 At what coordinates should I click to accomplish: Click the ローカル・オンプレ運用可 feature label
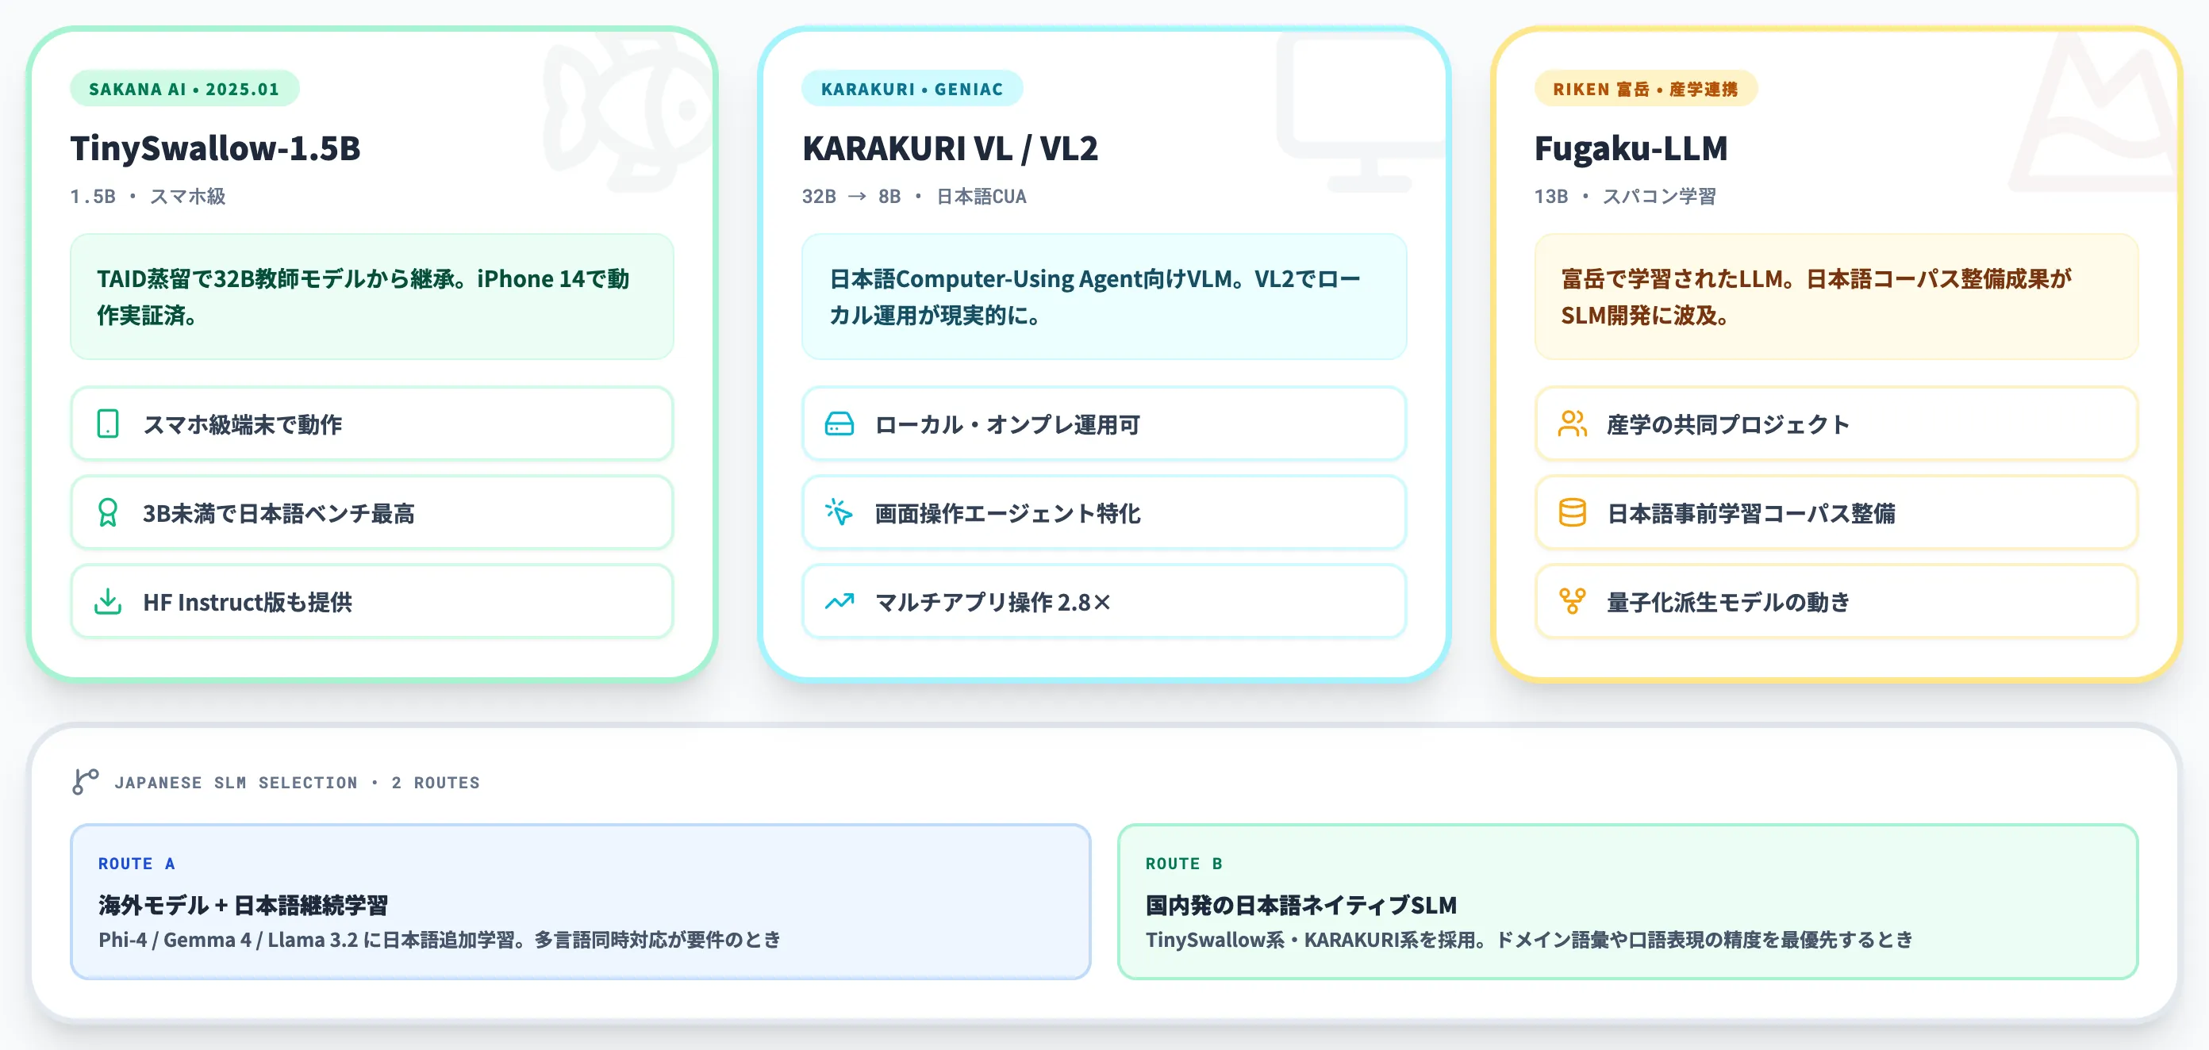1008,425
